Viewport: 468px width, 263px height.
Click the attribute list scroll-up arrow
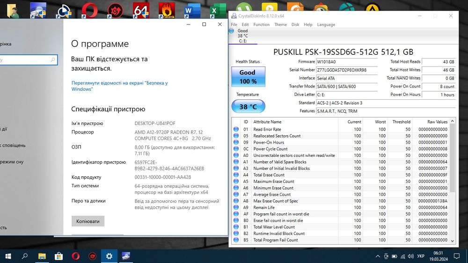point(452,121)
